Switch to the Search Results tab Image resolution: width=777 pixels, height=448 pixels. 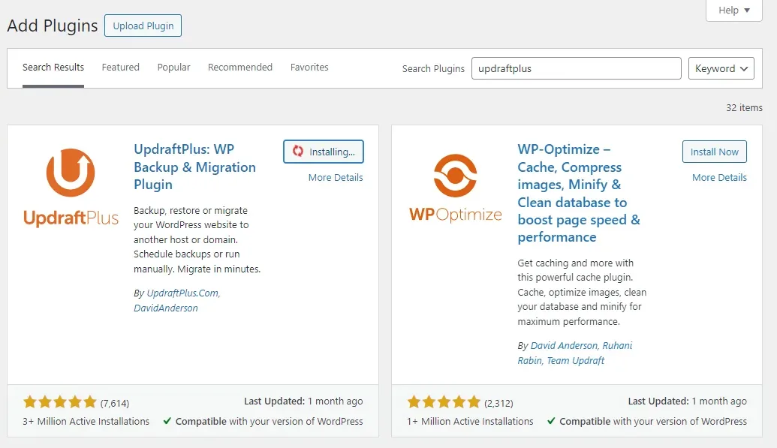53,68
